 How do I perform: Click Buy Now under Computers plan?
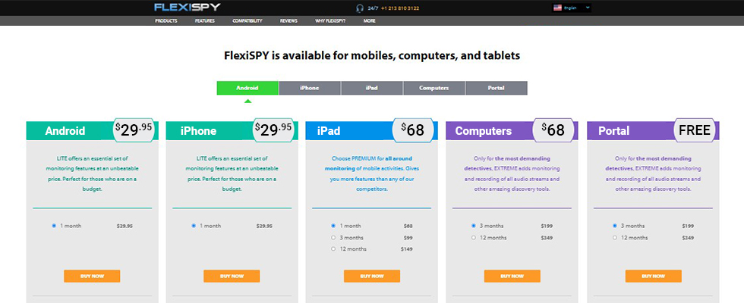[x=512, y=276]
